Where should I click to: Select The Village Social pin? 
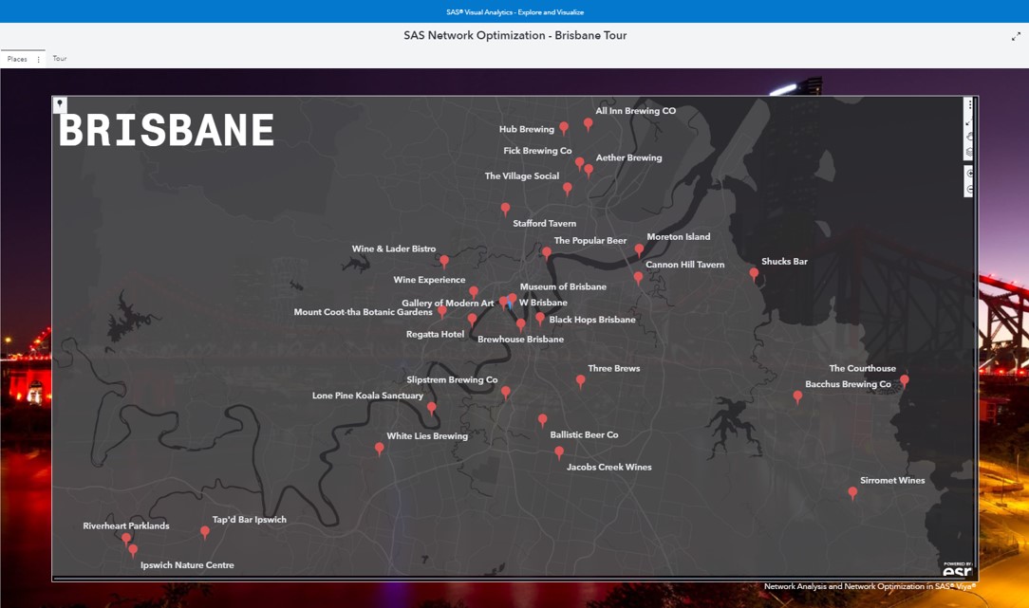coord(568,189)
